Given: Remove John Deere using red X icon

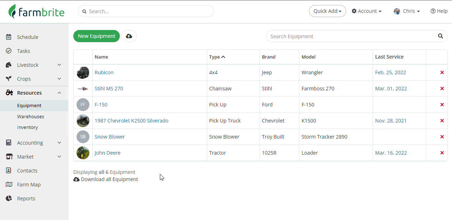Looking at the screenshot, I should point(442,153).
